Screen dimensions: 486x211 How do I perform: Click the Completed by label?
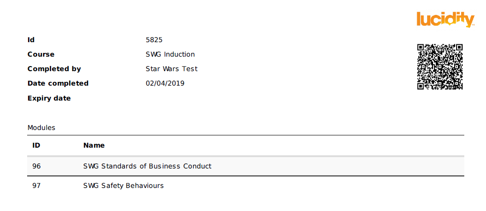(x=54, y=69)
